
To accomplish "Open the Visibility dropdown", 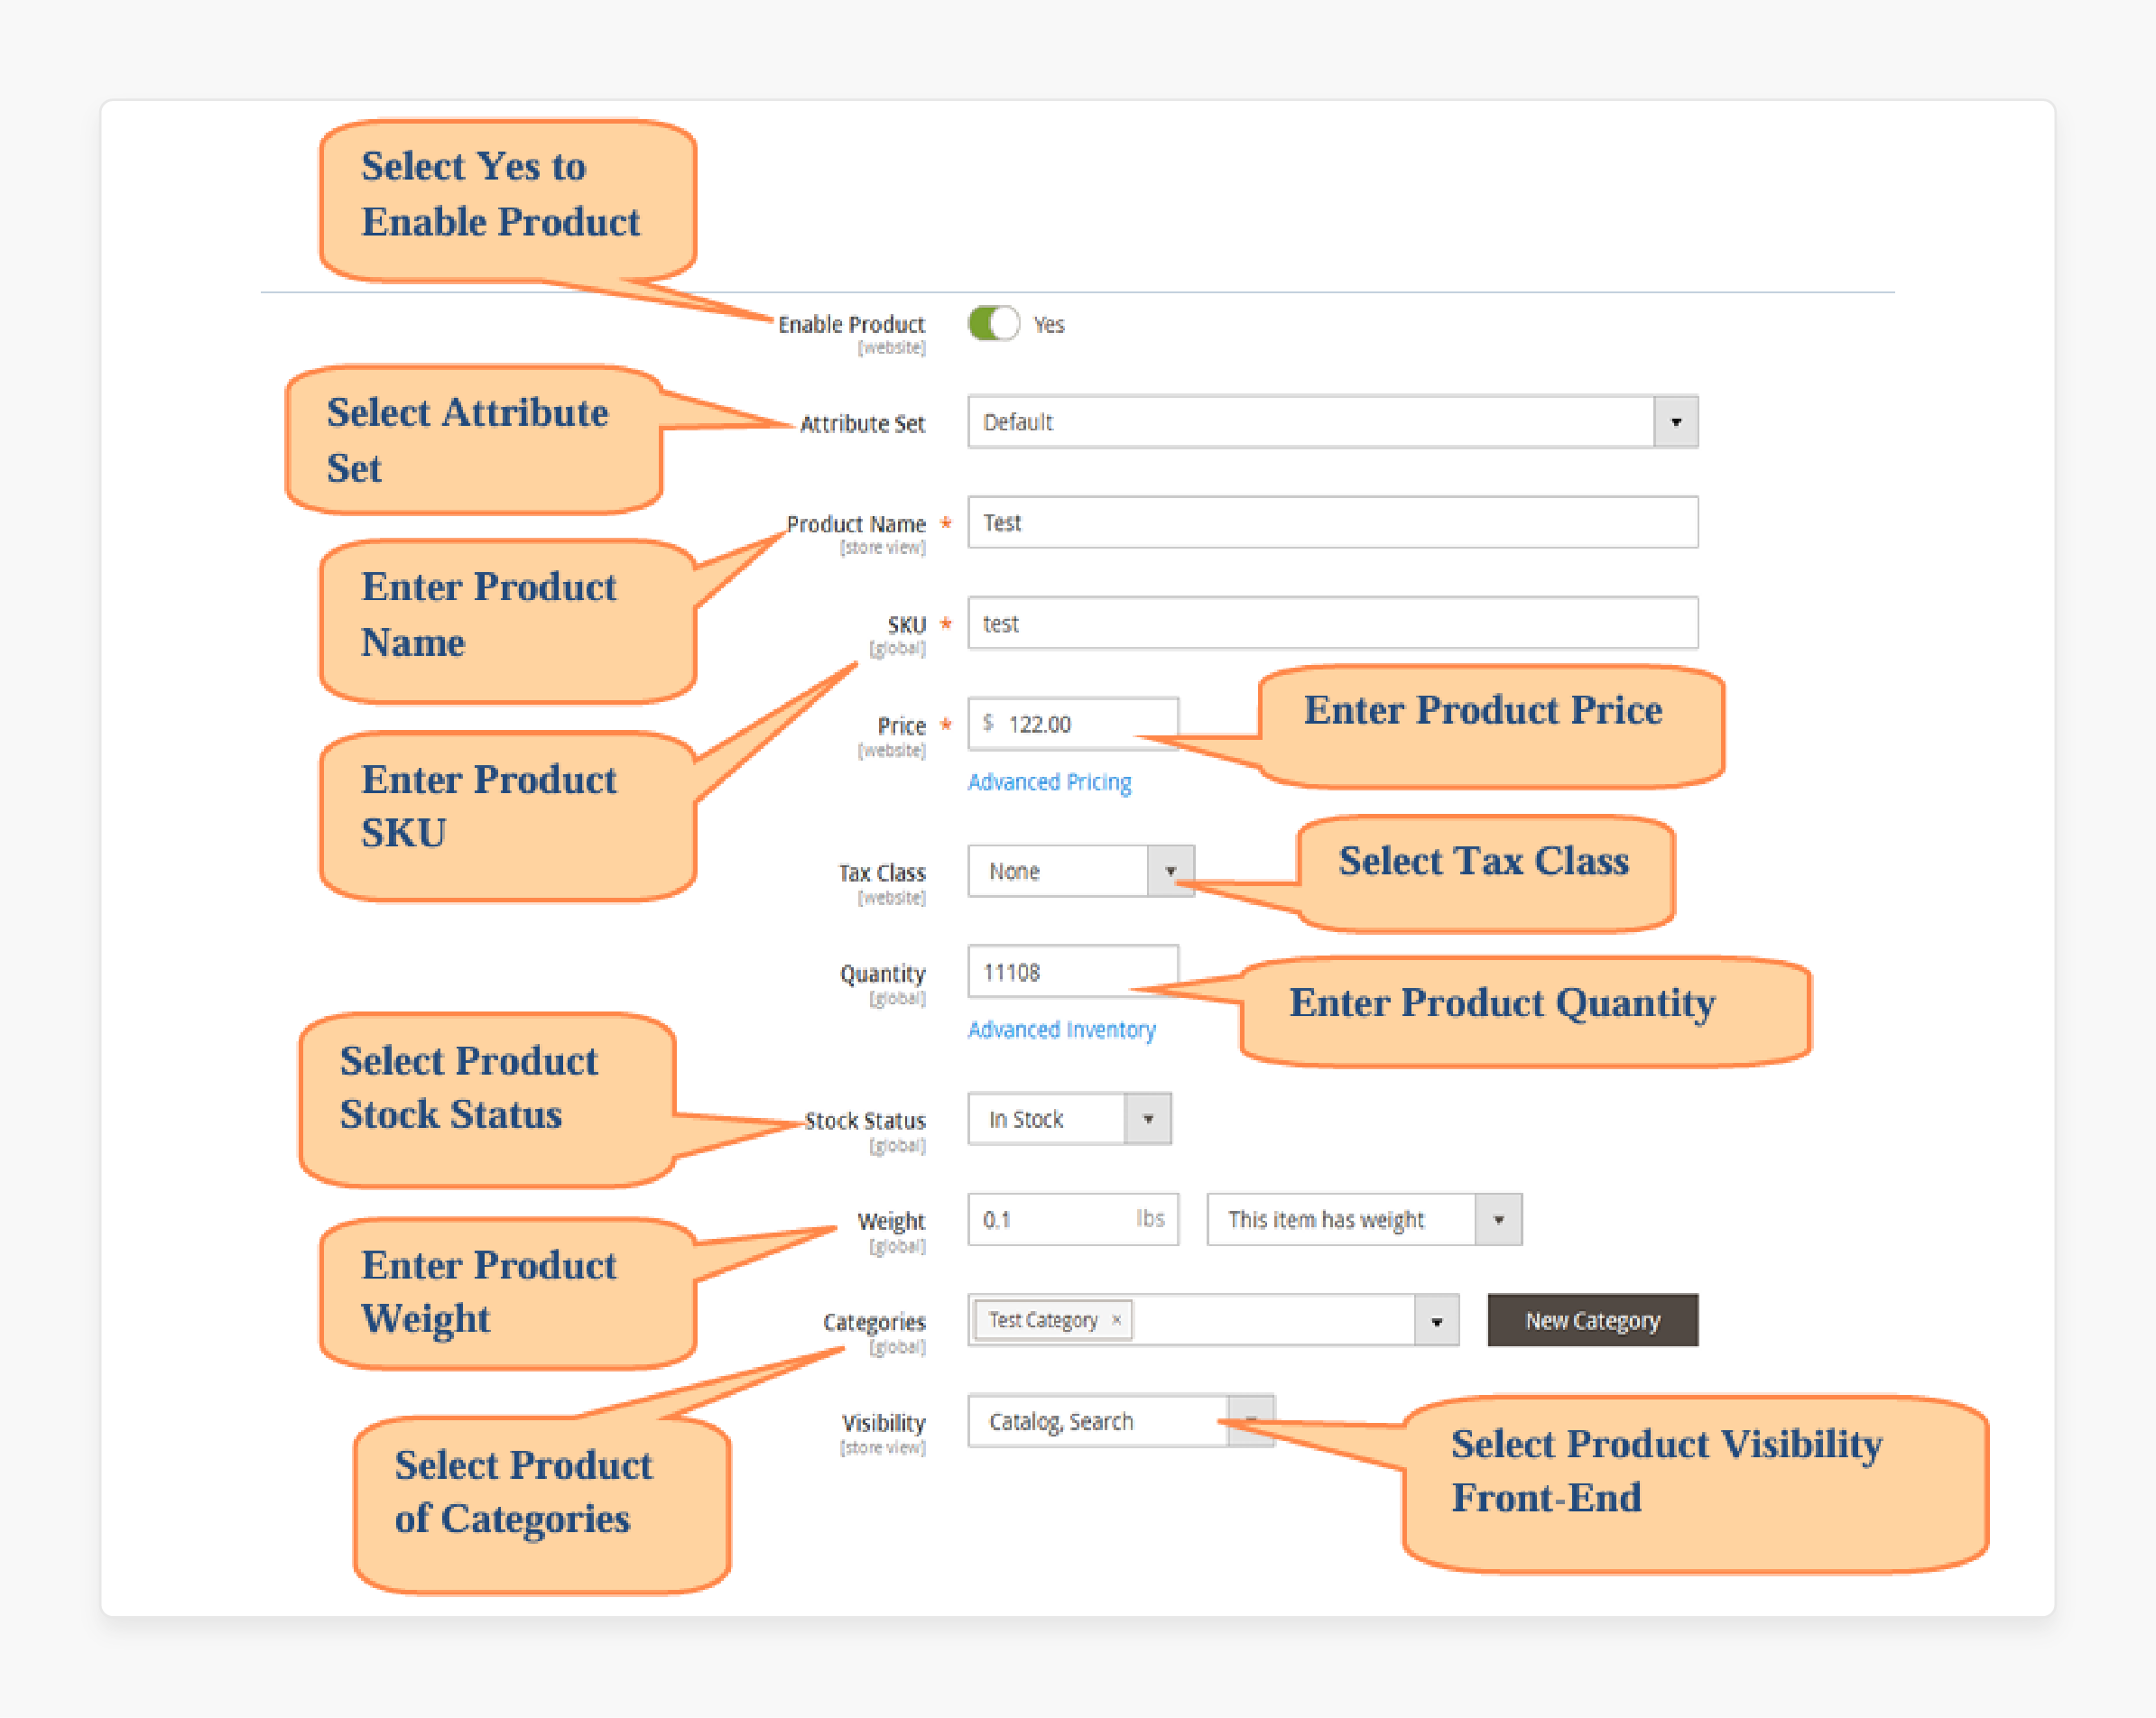I will click(x=1120, y=1421).
